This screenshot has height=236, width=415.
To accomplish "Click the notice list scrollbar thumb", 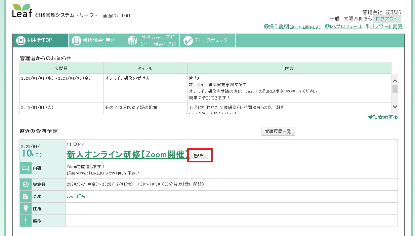I will click(395, 89).
